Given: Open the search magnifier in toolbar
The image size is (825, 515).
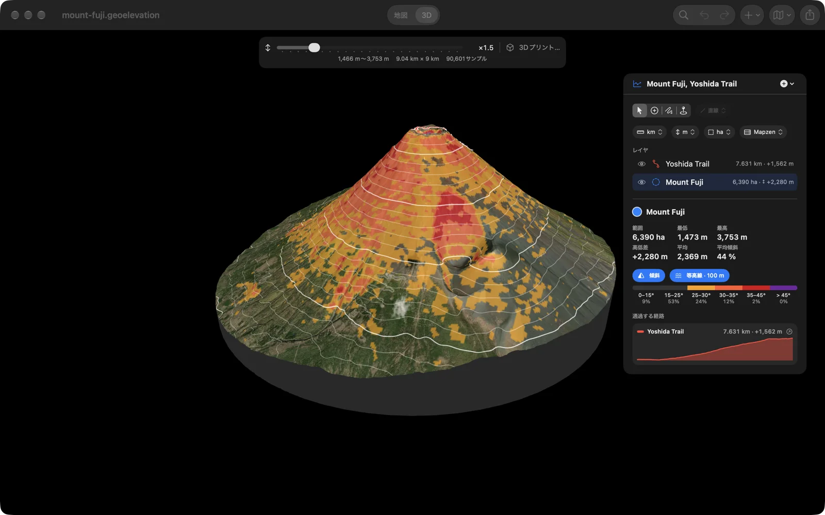Looking at the screenshot, I should (684, 15).
